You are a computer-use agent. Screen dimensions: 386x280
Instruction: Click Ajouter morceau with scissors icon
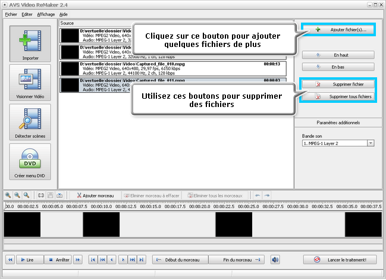click(96, 196)
